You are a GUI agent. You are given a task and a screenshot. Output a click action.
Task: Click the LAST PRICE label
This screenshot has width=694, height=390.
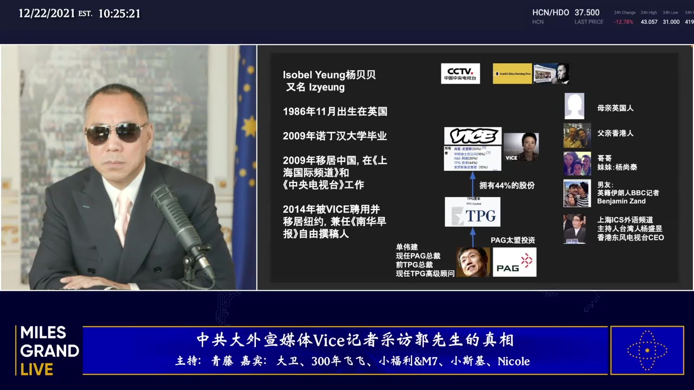coord(589,22)
